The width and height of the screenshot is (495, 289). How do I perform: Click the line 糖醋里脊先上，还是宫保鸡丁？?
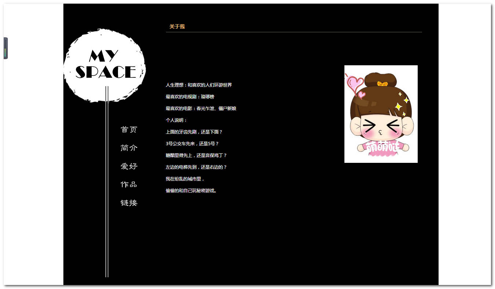click(196, 156)
